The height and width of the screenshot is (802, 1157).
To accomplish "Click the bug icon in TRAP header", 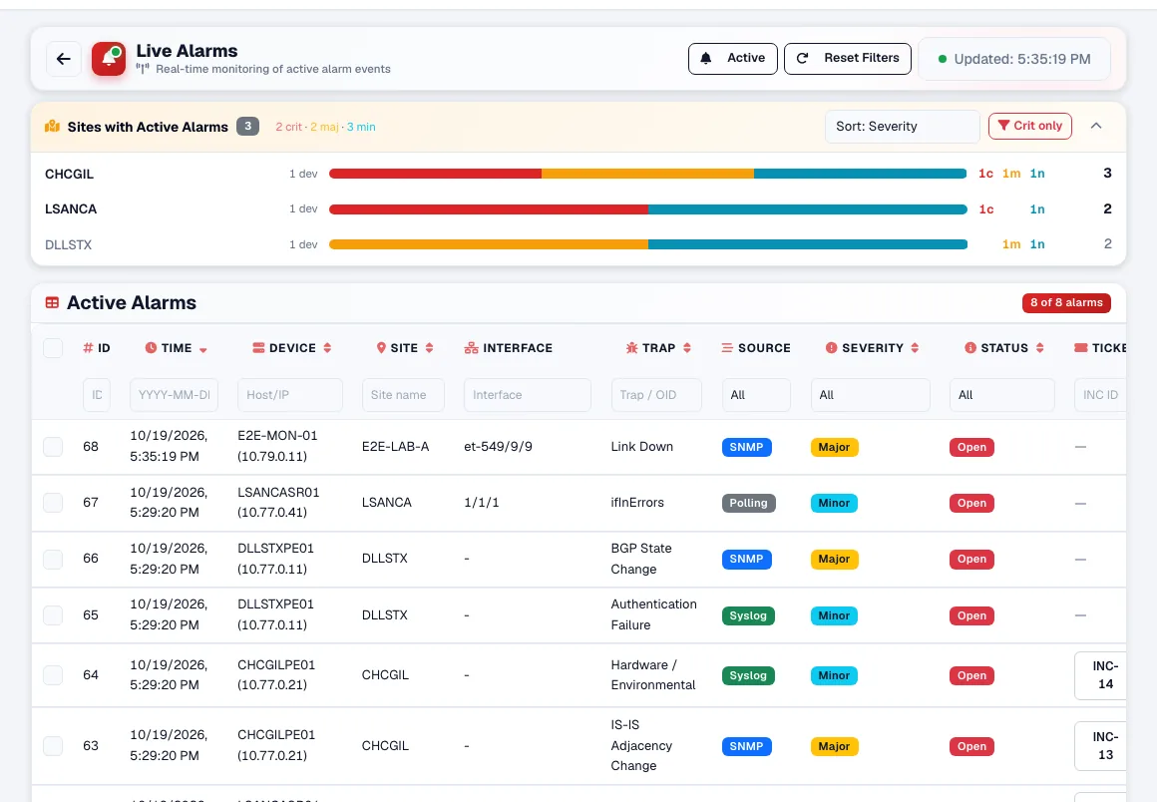I will click(631, 347).
